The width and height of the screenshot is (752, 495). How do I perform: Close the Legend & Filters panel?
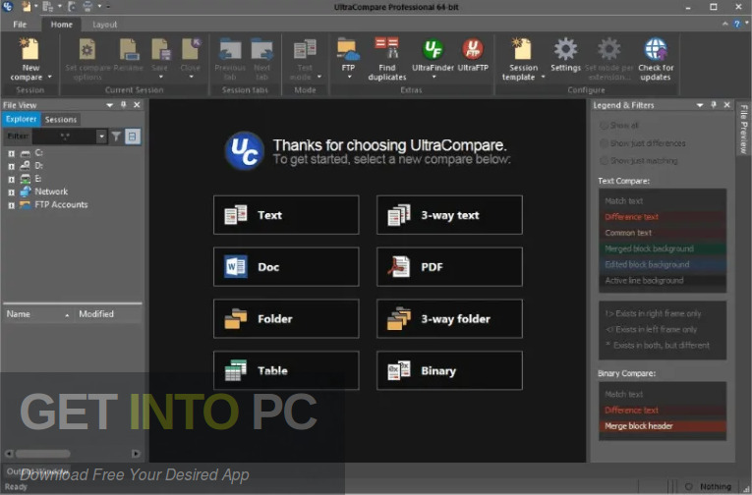(727, 104)
